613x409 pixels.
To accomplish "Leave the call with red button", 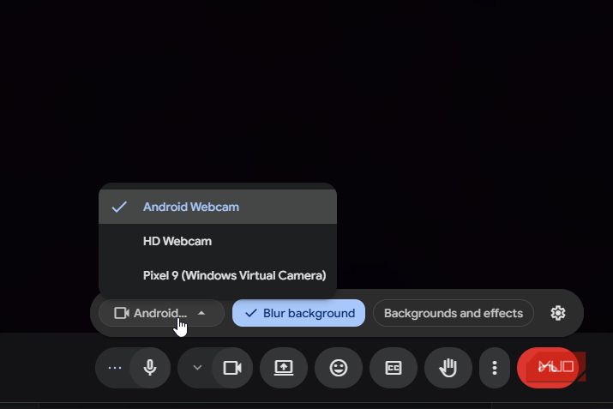I will [x=548, y=368].
